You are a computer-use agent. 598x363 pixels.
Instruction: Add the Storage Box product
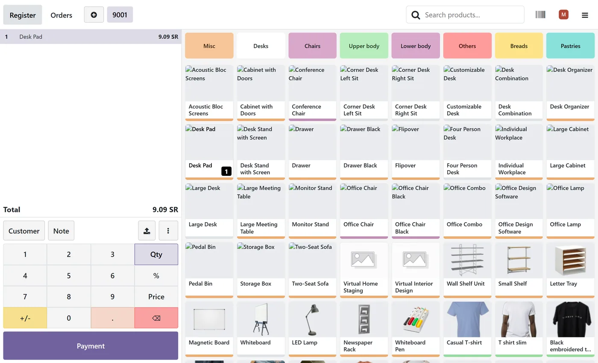(261, 270)
